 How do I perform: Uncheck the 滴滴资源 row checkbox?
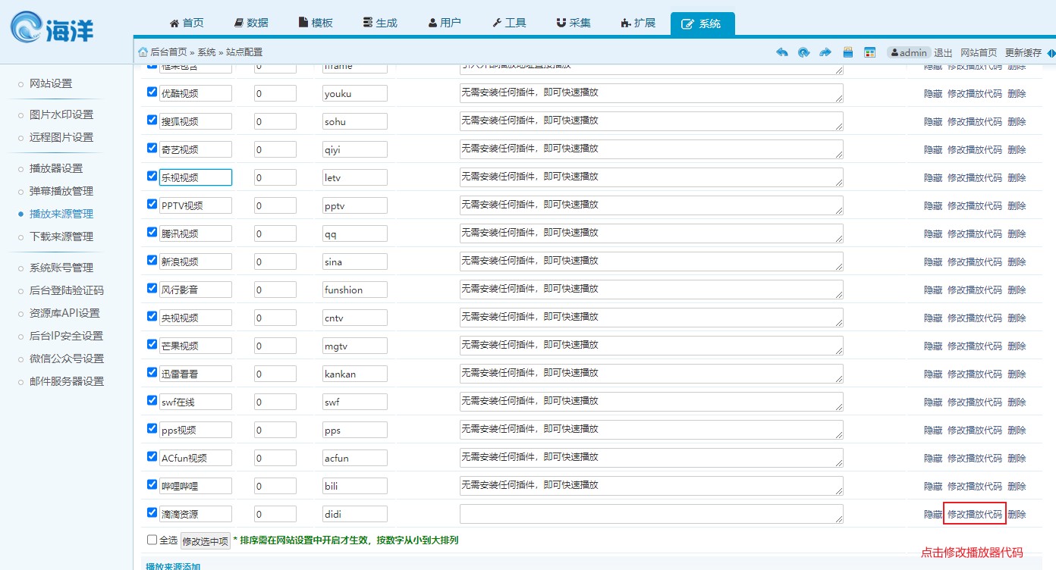point(152,512)
